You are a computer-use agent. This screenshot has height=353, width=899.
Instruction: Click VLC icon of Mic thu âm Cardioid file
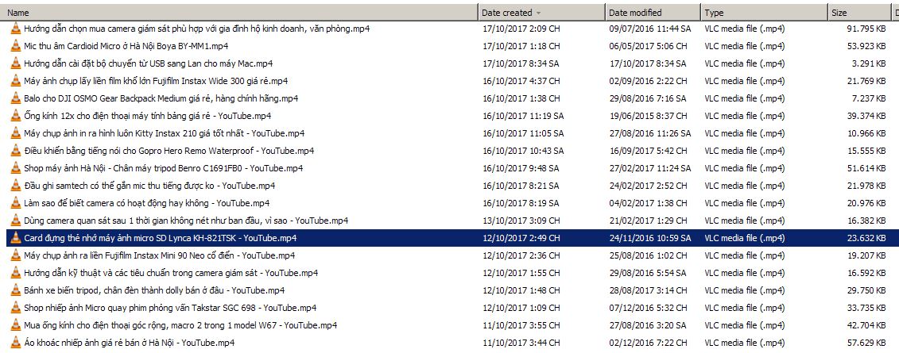(15, 46)
